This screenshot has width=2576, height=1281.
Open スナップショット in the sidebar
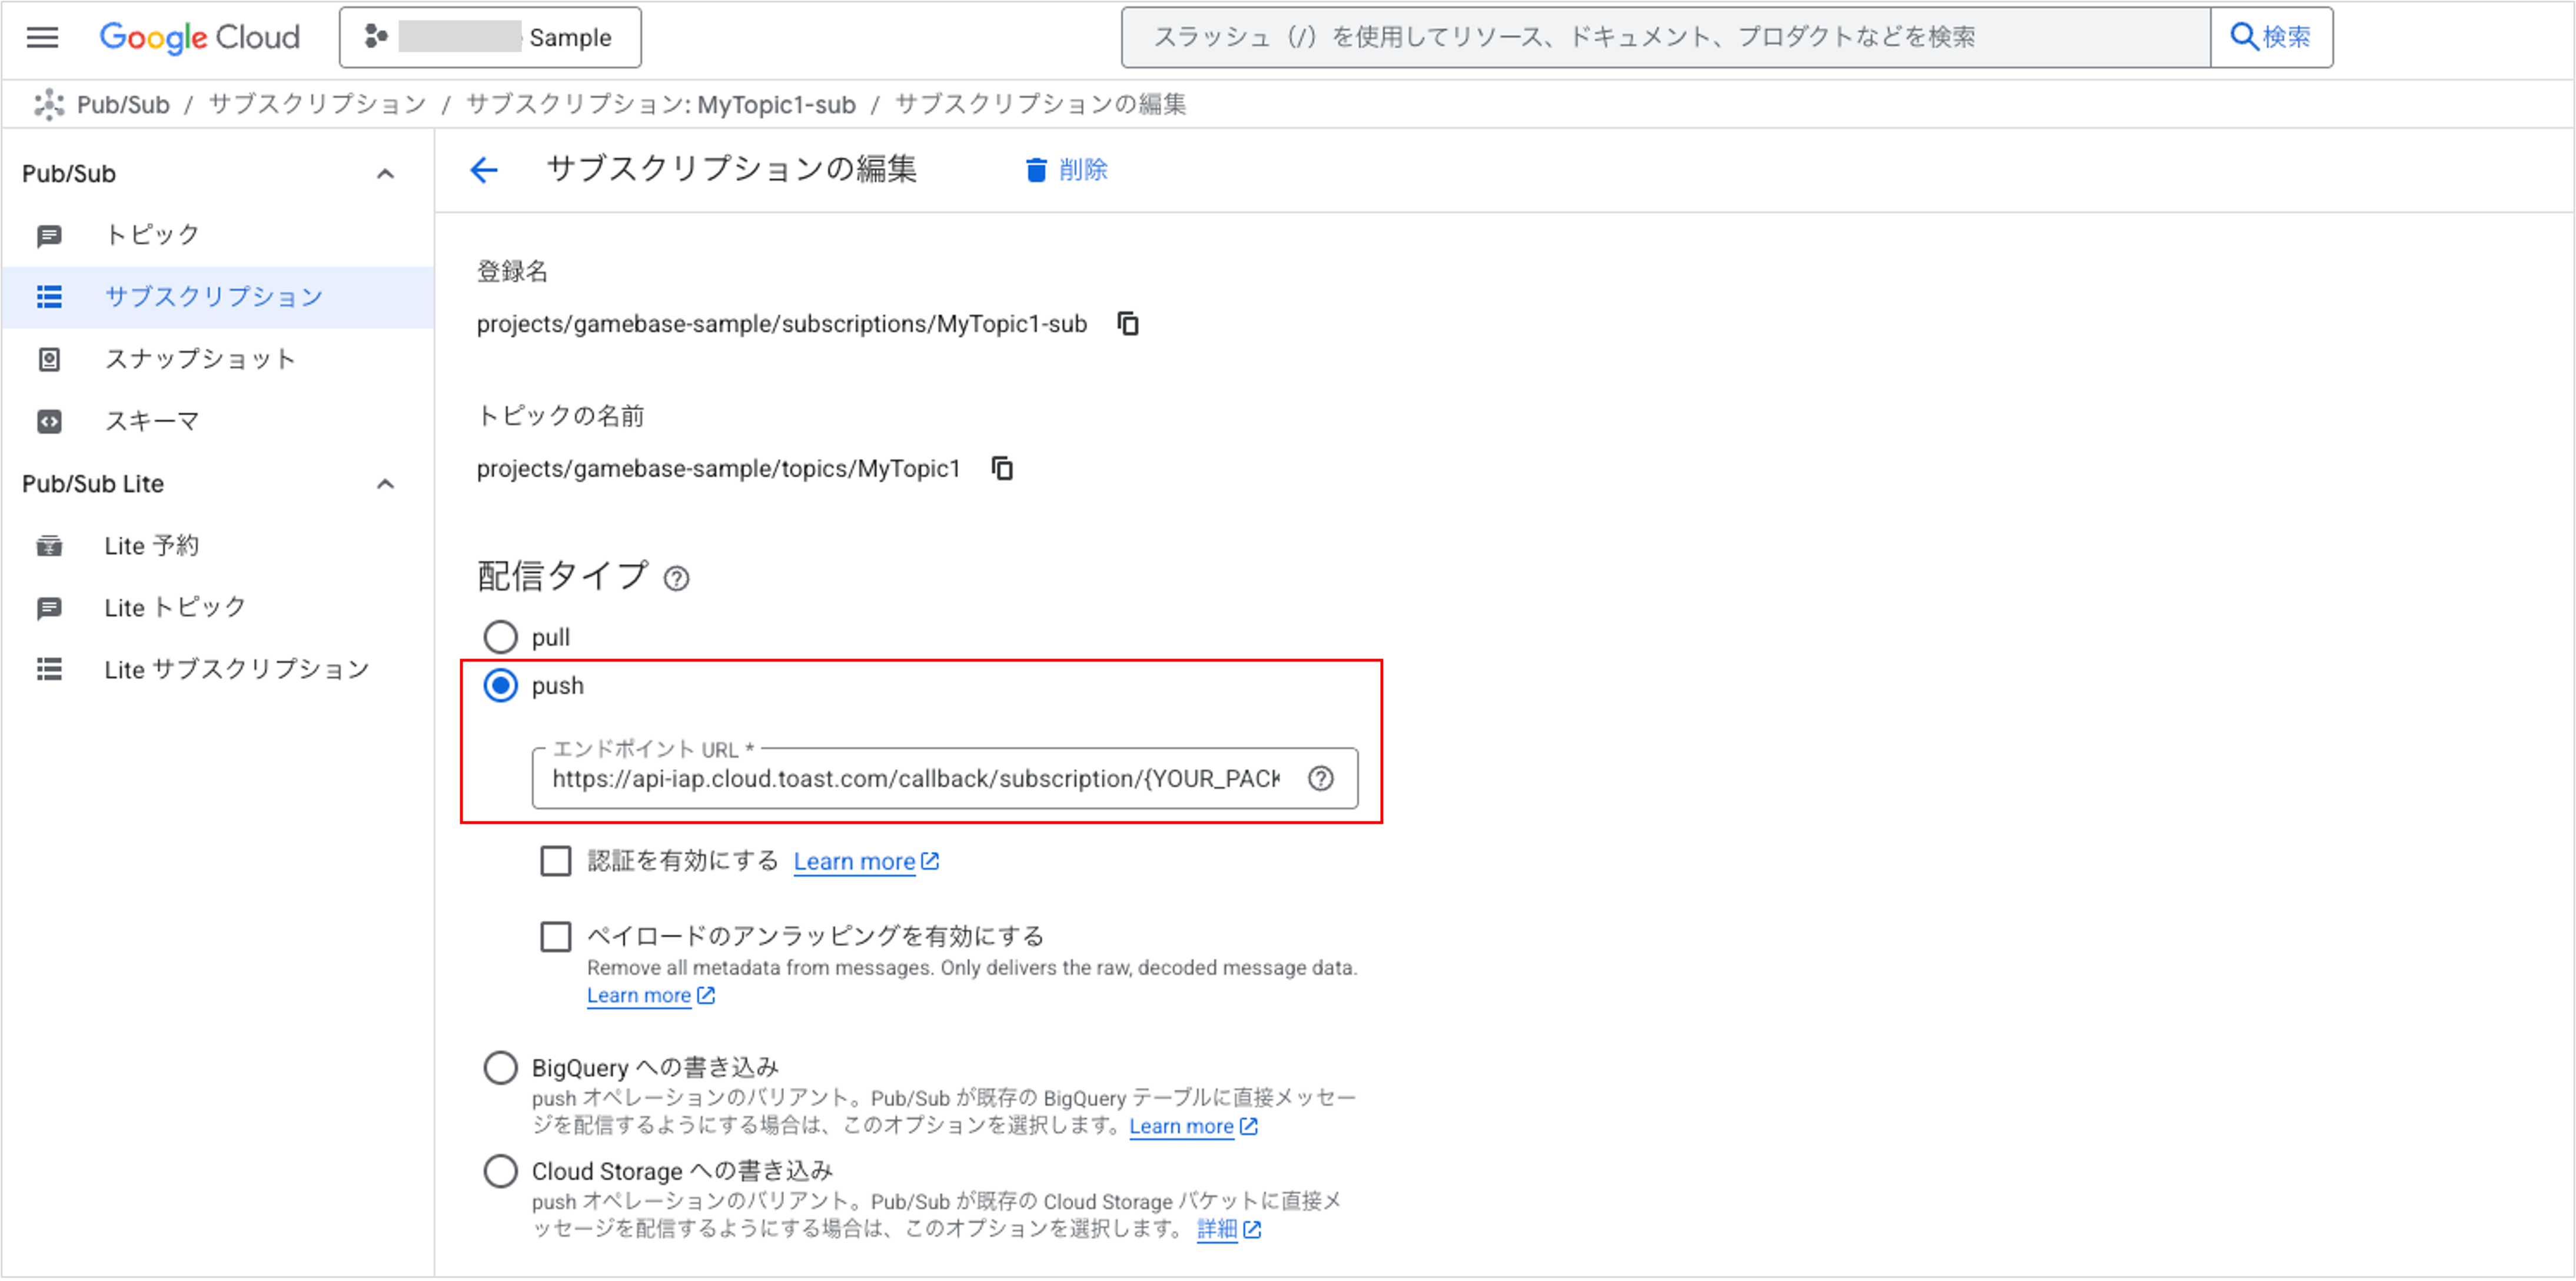click(218, 359)
